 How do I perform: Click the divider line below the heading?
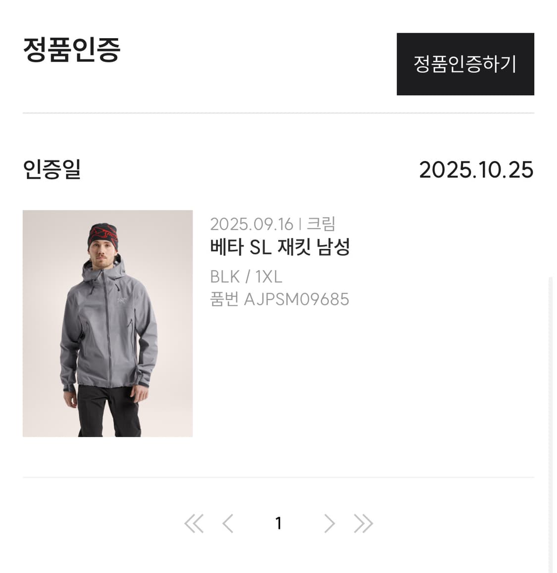point(278,113)
